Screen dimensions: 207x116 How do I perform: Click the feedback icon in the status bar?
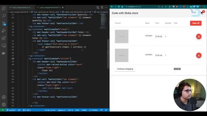(101, 110)
